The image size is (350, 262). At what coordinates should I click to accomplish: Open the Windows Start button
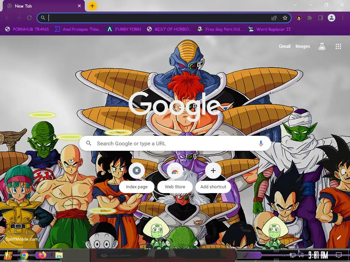click(8, 255)
